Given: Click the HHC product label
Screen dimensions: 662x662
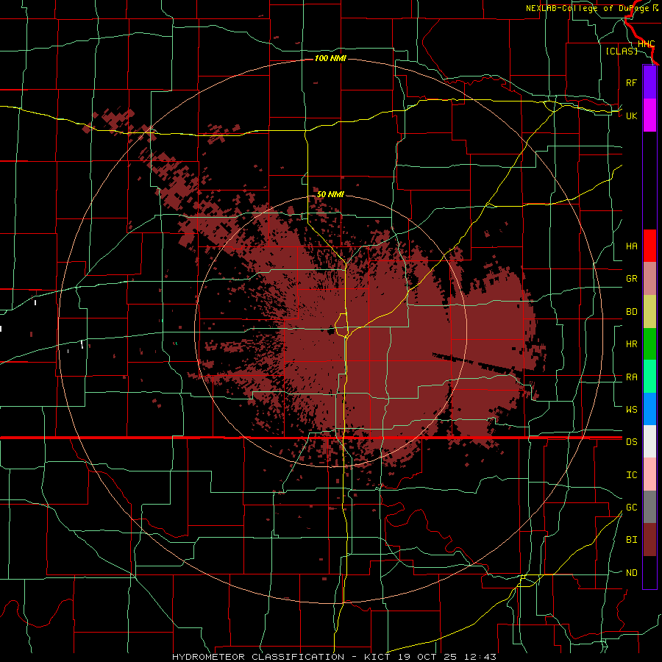Looking at the screenshot, I should tap(646, 43).
